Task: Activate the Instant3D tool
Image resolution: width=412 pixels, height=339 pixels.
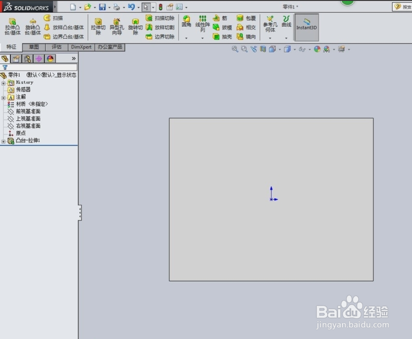Action: point(307,26)
